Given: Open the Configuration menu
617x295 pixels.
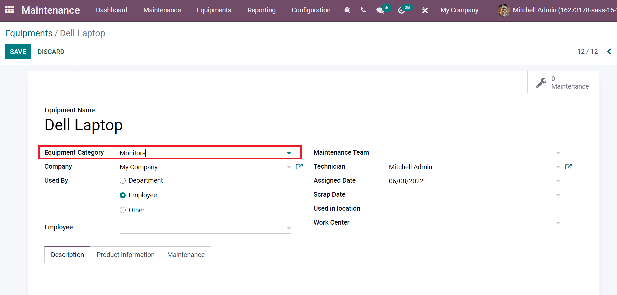Looking at the screenshot, I should point(311,10).
